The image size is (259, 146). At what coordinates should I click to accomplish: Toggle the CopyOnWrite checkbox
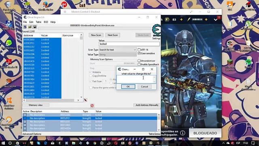[x=91, y=76]
